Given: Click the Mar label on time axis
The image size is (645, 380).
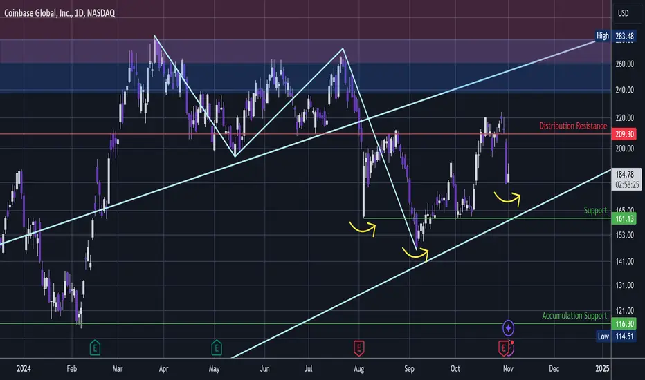Looking at the screenshot, I should (118, 368).
